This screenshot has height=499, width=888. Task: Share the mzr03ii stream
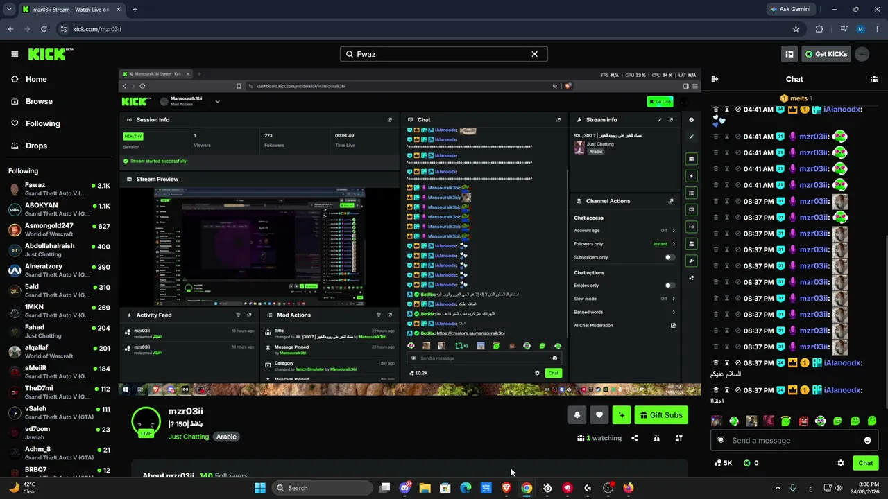pos(634,438)
